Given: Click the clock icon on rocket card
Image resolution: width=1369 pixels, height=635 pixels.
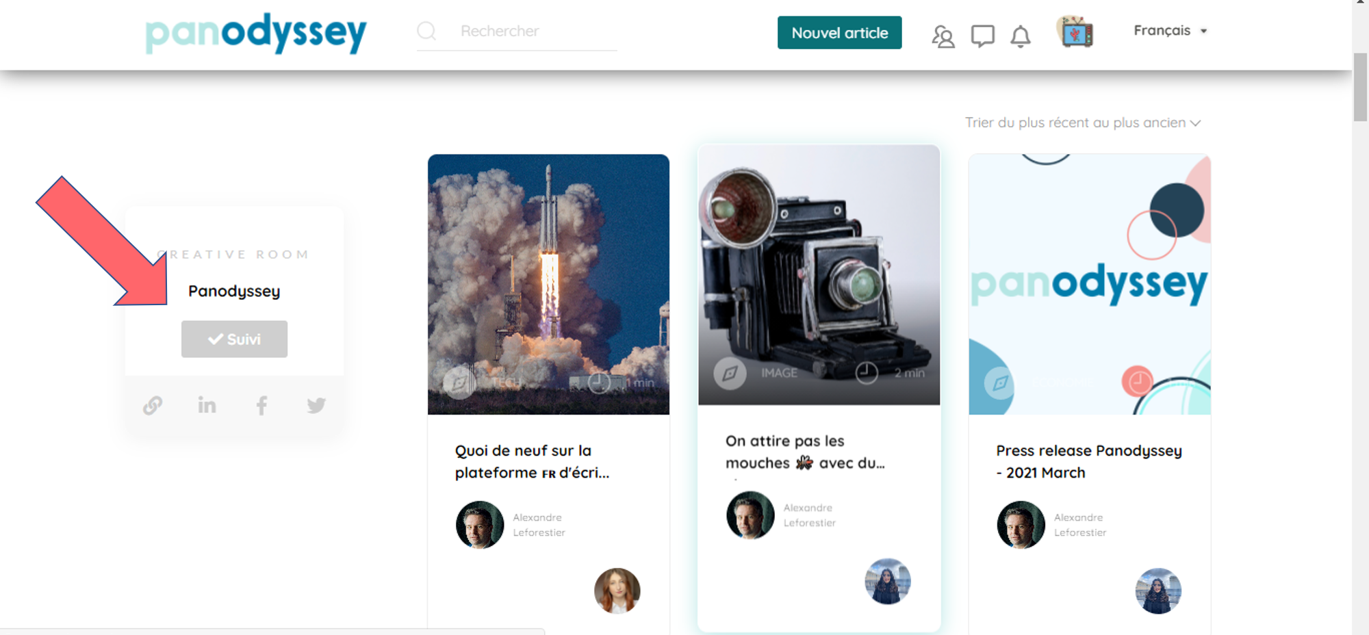Looking at the screenshot, I should pyautogui.click(x=599, y=383).
